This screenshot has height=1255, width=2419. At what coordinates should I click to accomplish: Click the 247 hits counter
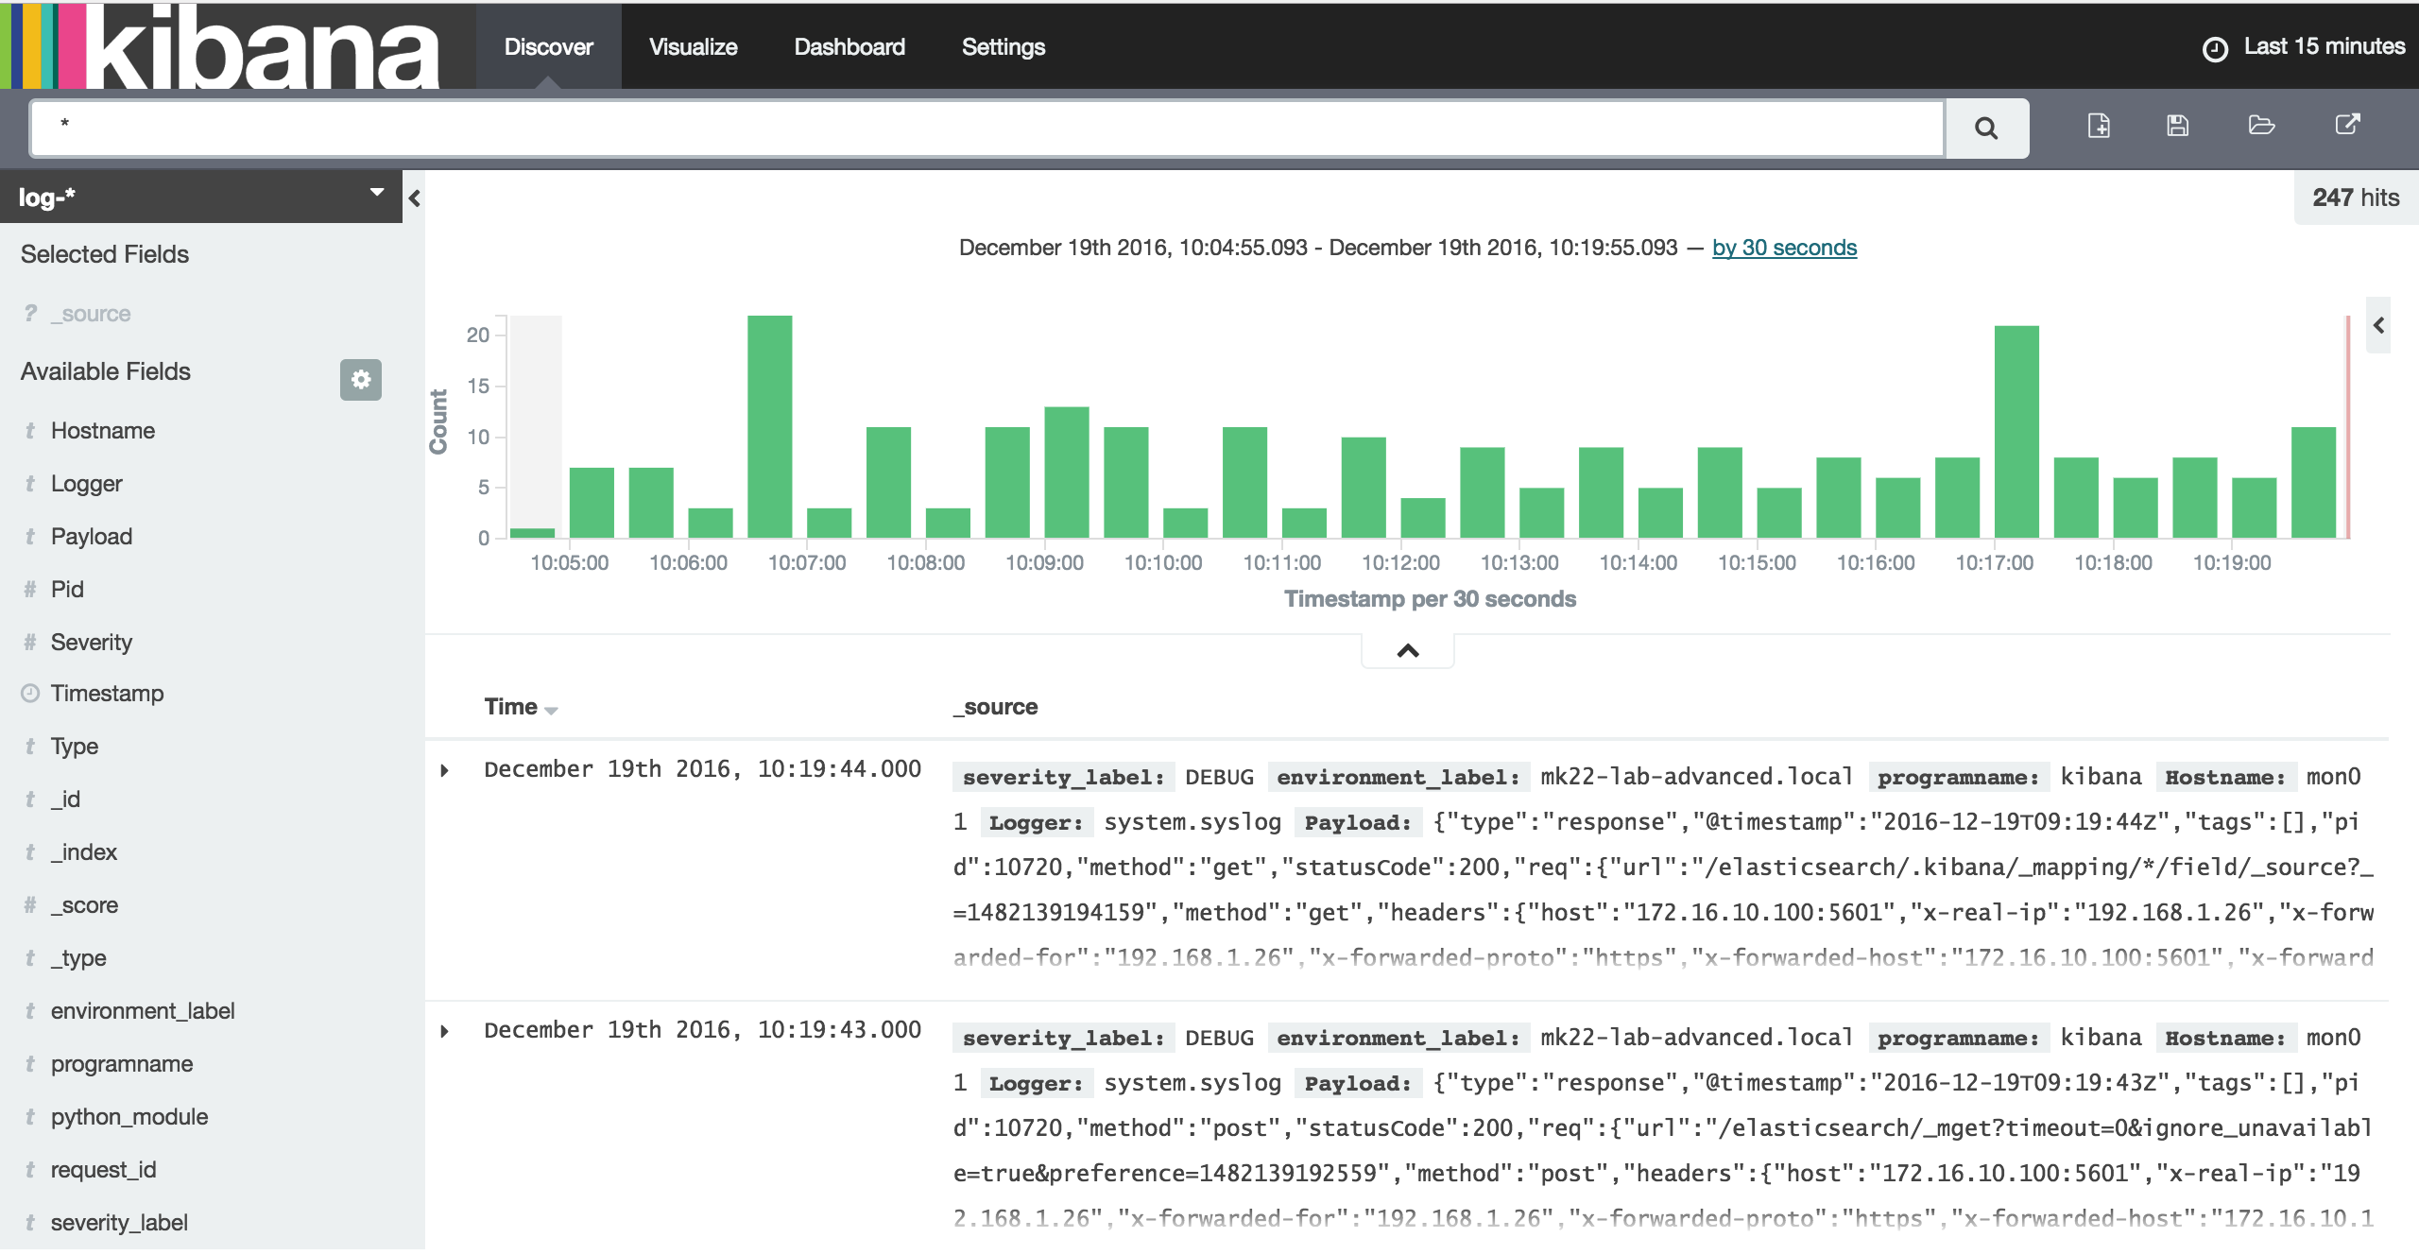pyautogui.click(x=2356, y=198)
